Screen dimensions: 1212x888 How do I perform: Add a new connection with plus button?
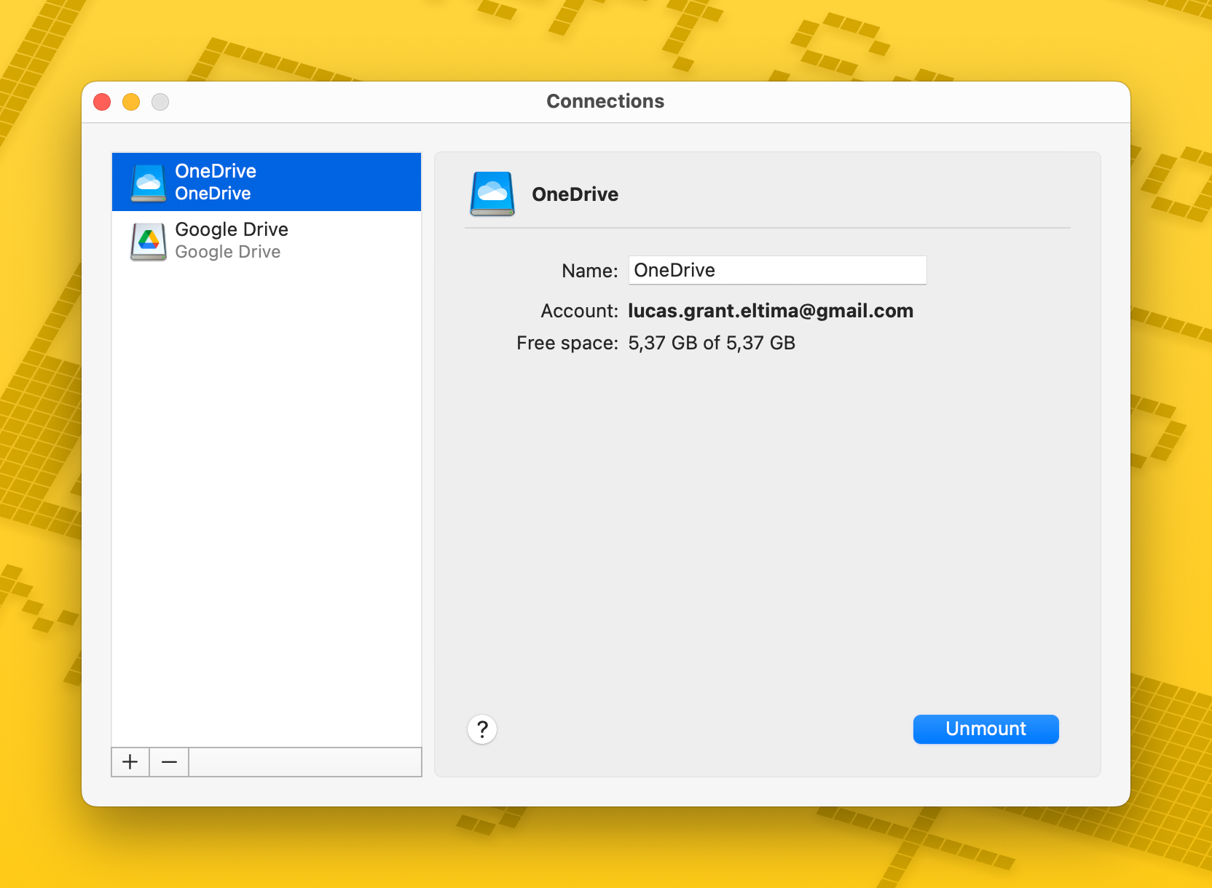coord(130,762)
